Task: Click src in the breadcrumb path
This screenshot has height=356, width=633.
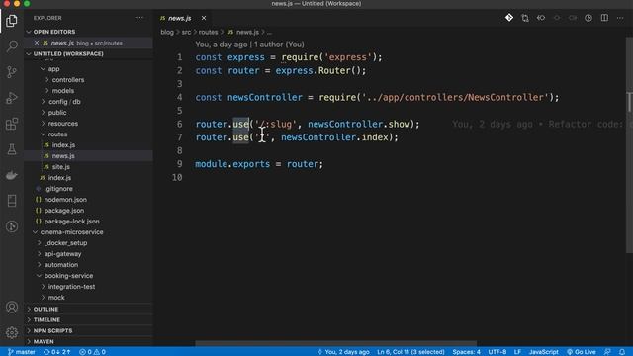Action: (186, 32)
